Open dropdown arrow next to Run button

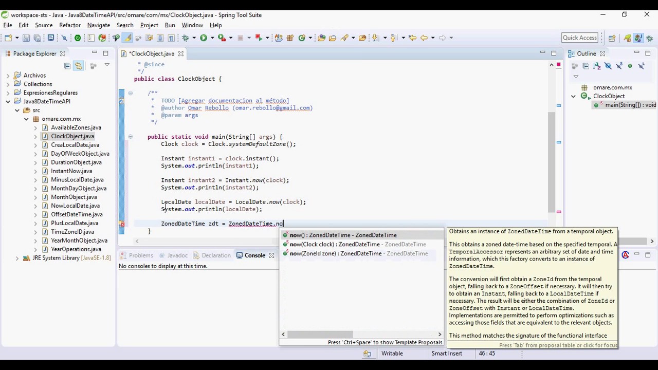(212, 38)
